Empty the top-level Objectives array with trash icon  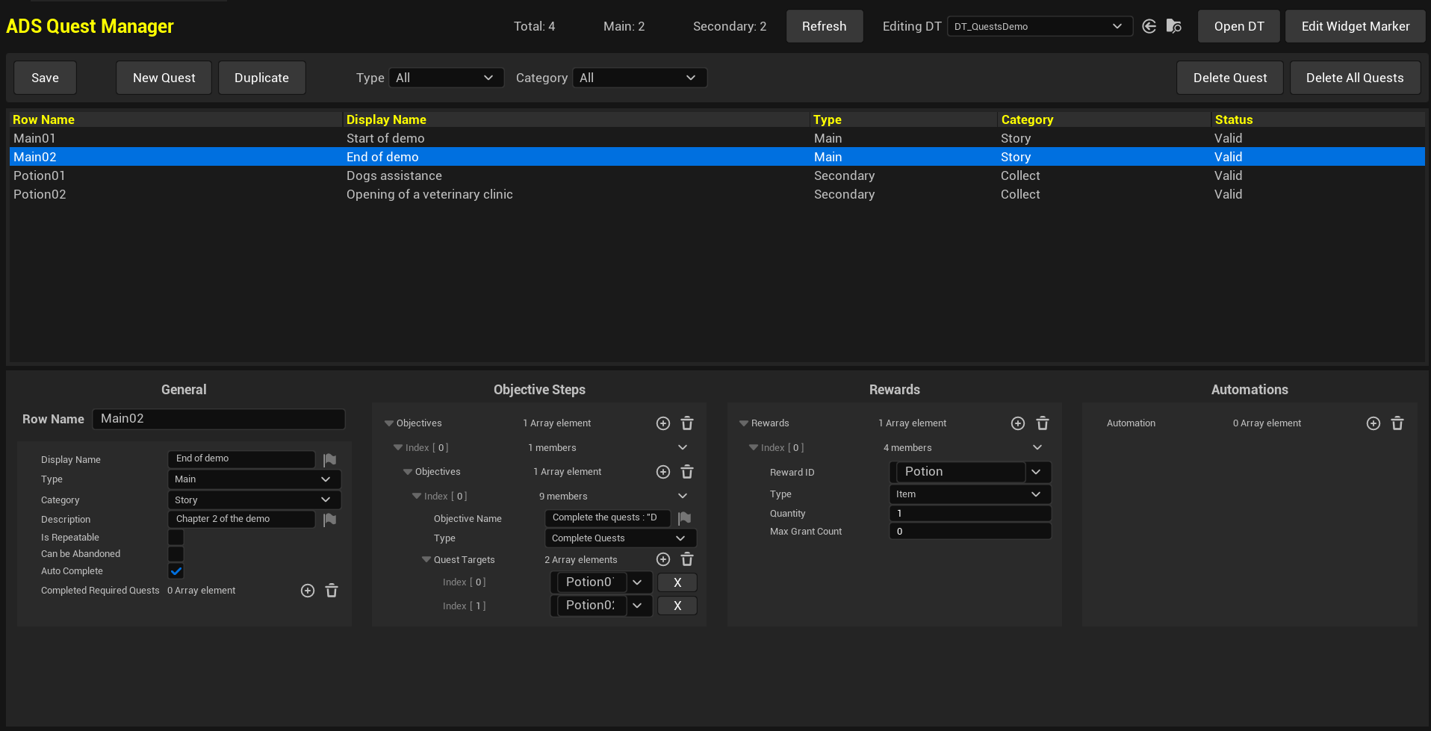pos(687,423)
